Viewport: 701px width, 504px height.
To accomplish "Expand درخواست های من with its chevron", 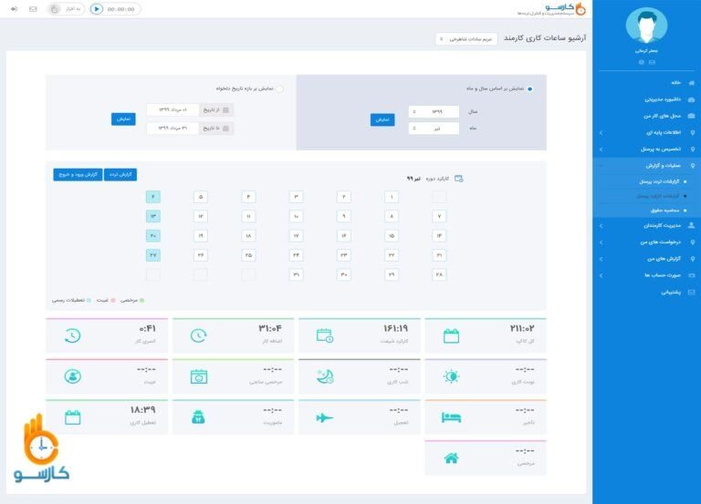I will click(601, 242).
